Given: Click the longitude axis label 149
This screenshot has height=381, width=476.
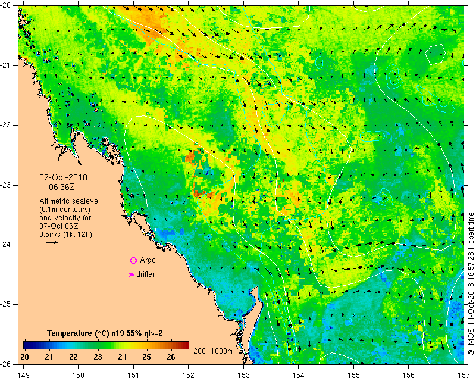Looking at the screenshot, I should (x=24, y=376).
